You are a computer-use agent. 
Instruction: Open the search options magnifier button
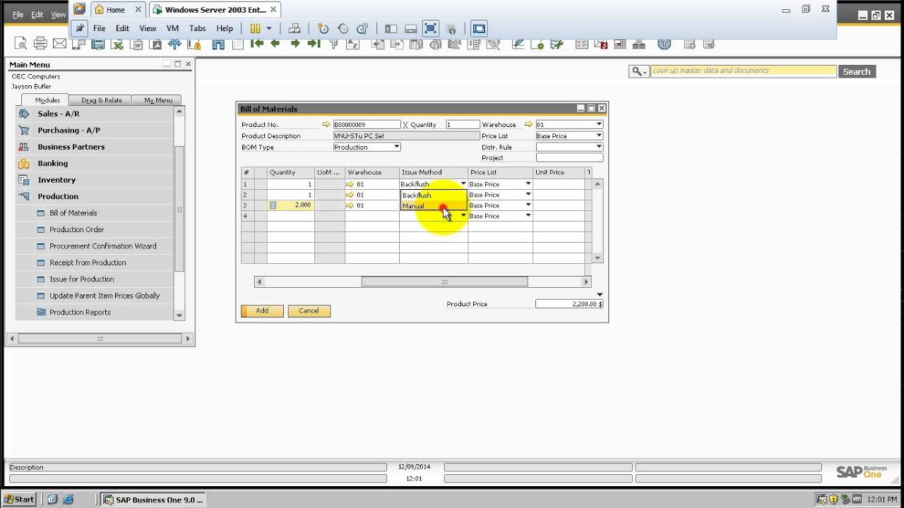[638, 71]
